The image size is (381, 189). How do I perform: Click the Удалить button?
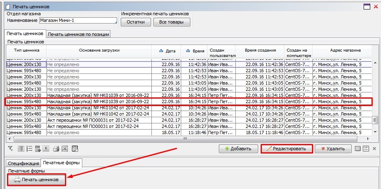point(333,149)
